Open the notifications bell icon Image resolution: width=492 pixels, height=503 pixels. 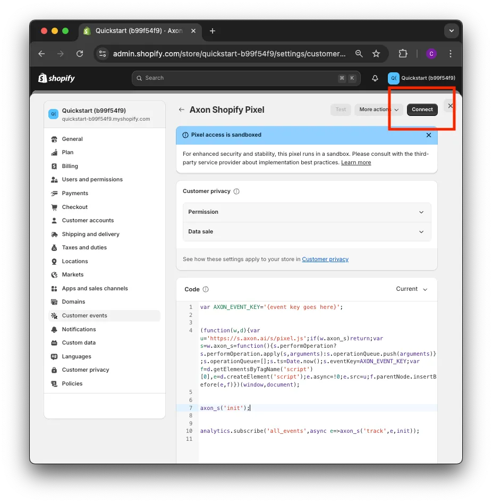(x=375, y=78)
